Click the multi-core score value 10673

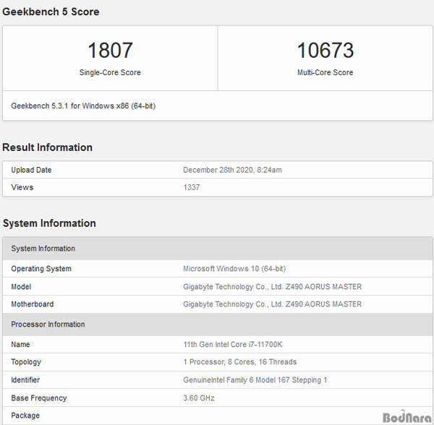coord(325,51)
